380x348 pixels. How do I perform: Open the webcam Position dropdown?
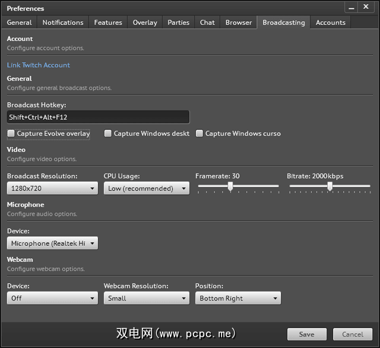[x=237, y=298]
